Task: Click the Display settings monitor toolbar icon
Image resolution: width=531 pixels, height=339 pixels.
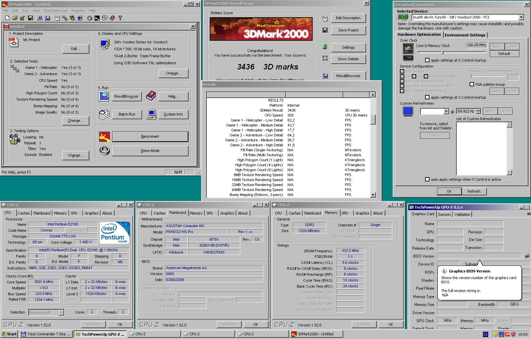Action: 80,18
